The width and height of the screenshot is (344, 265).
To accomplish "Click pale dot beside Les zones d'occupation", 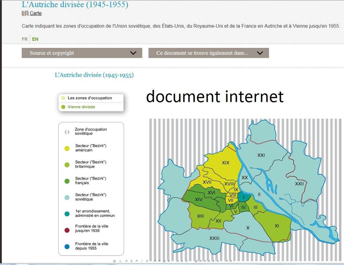I will (63, 98).
